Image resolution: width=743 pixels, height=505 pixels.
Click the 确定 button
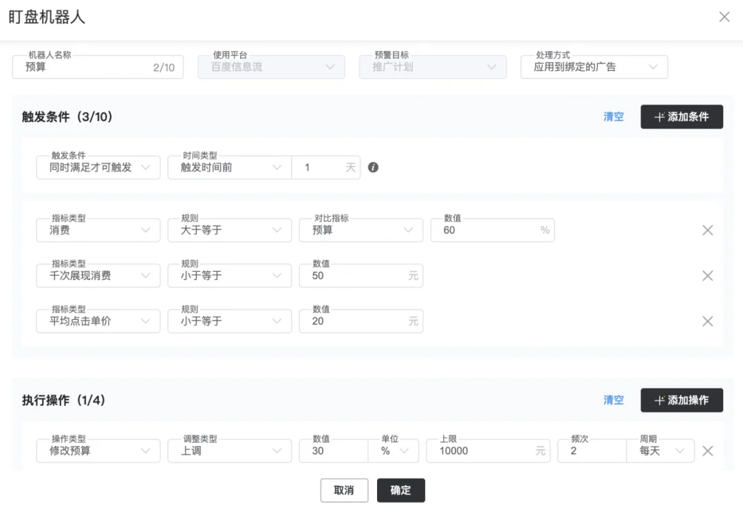401,491
